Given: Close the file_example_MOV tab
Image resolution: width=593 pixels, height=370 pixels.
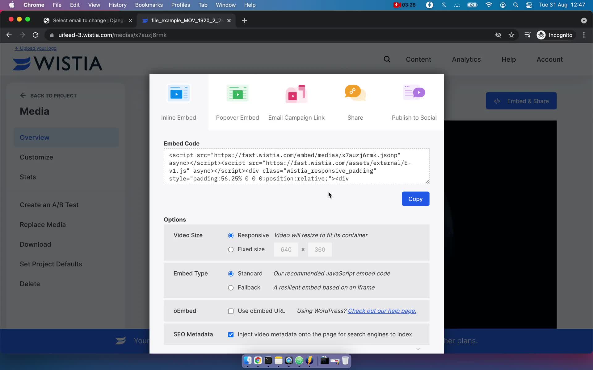Looking at the screenshot, I should pyautogui.click(x=229, y=20).
